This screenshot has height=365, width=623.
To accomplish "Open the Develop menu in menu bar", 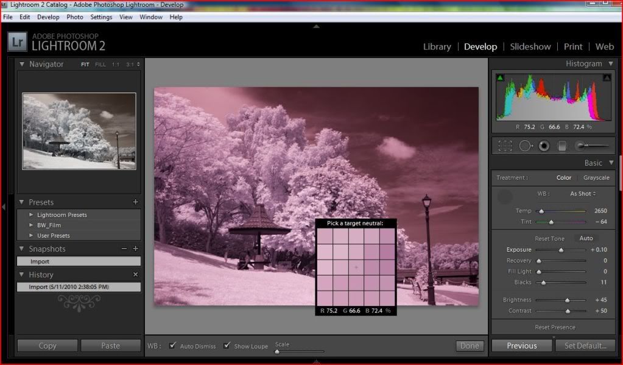I will [x=48, y=17].
